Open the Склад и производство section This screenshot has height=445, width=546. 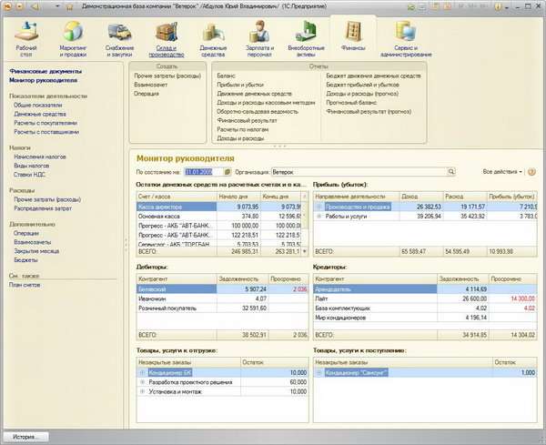(x=167, y=39)
